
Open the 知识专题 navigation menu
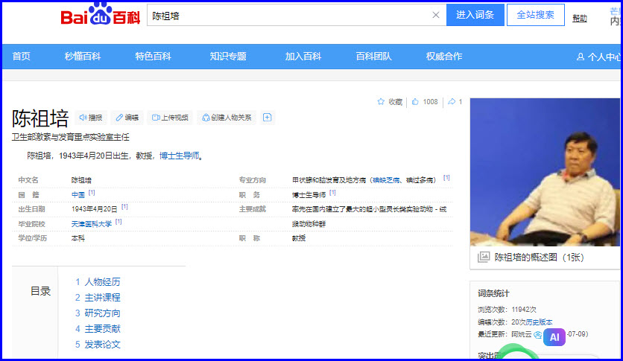coord(227,57)
